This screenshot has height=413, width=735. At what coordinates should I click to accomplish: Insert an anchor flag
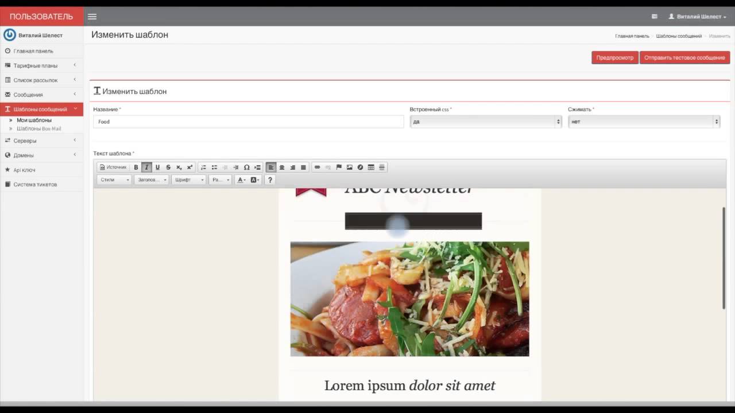(339, 167)
